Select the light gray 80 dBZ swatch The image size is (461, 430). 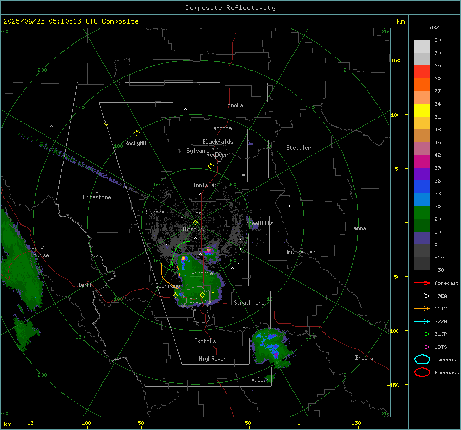point(422,46)
